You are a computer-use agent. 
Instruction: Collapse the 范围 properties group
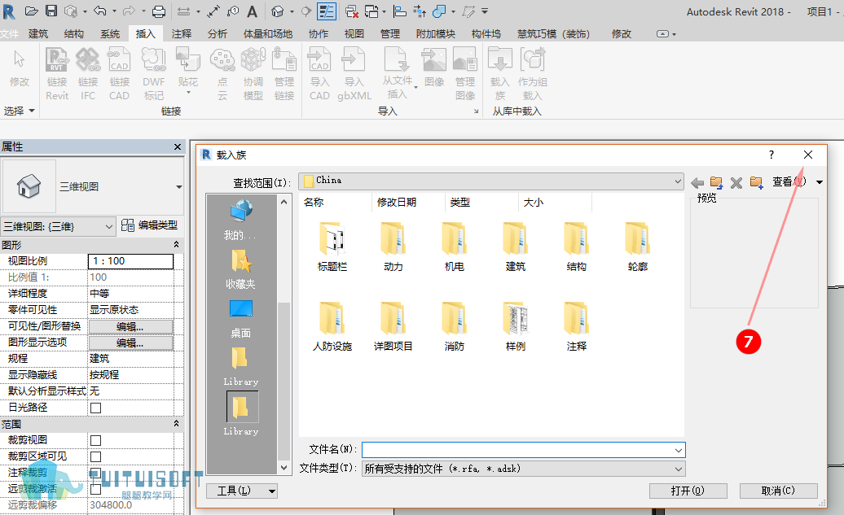tap(176, 424)
